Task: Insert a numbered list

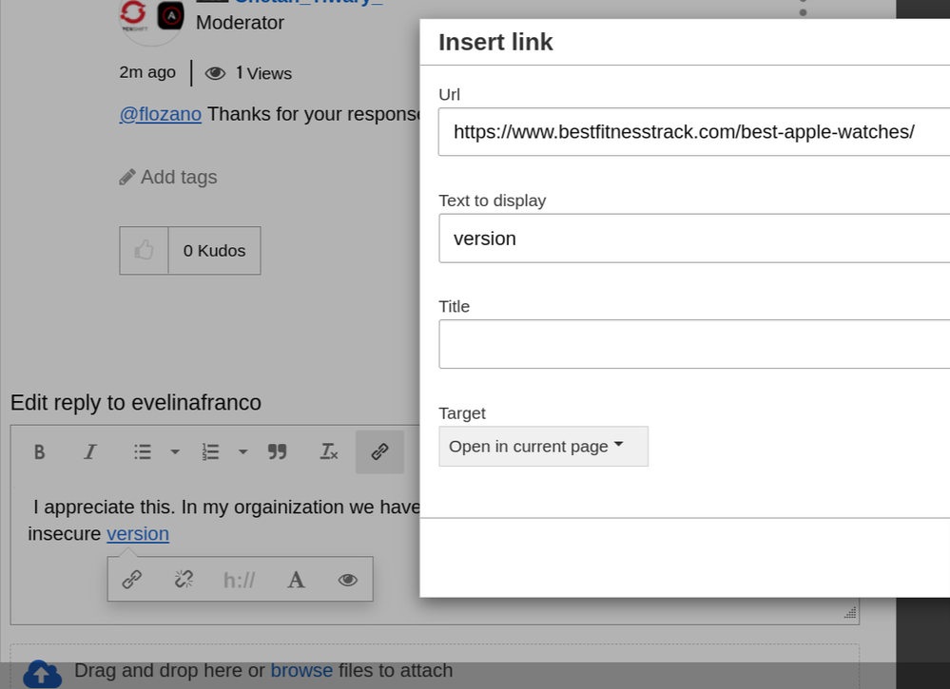Action: click(x=211, y=452)
